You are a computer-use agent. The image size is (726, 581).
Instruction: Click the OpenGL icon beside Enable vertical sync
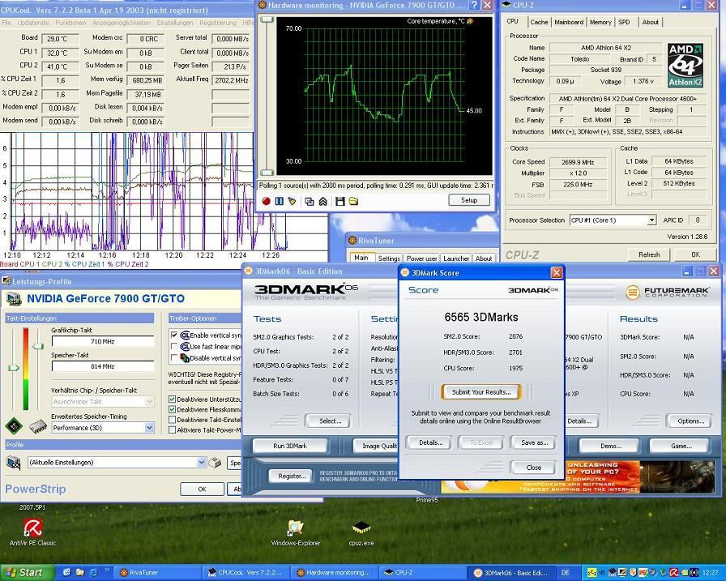[185, 335]
